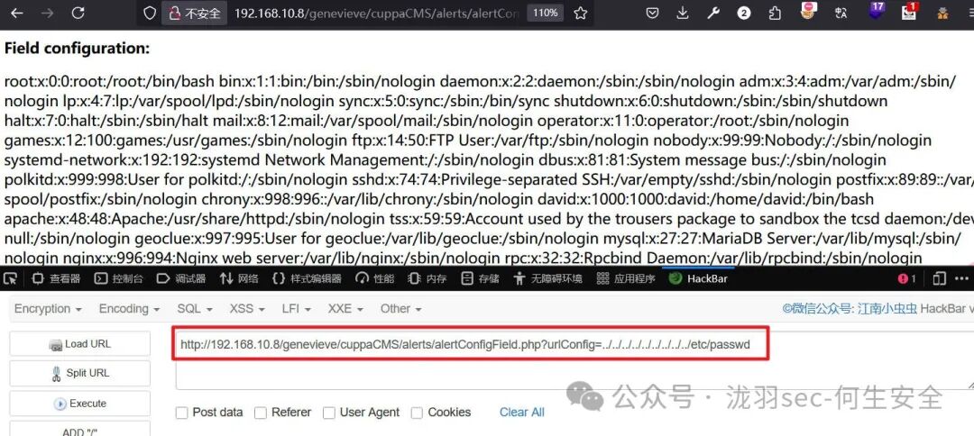Open the tracking protection shield
The height and width of the screenshot is (436, 974).
(149, 13)
